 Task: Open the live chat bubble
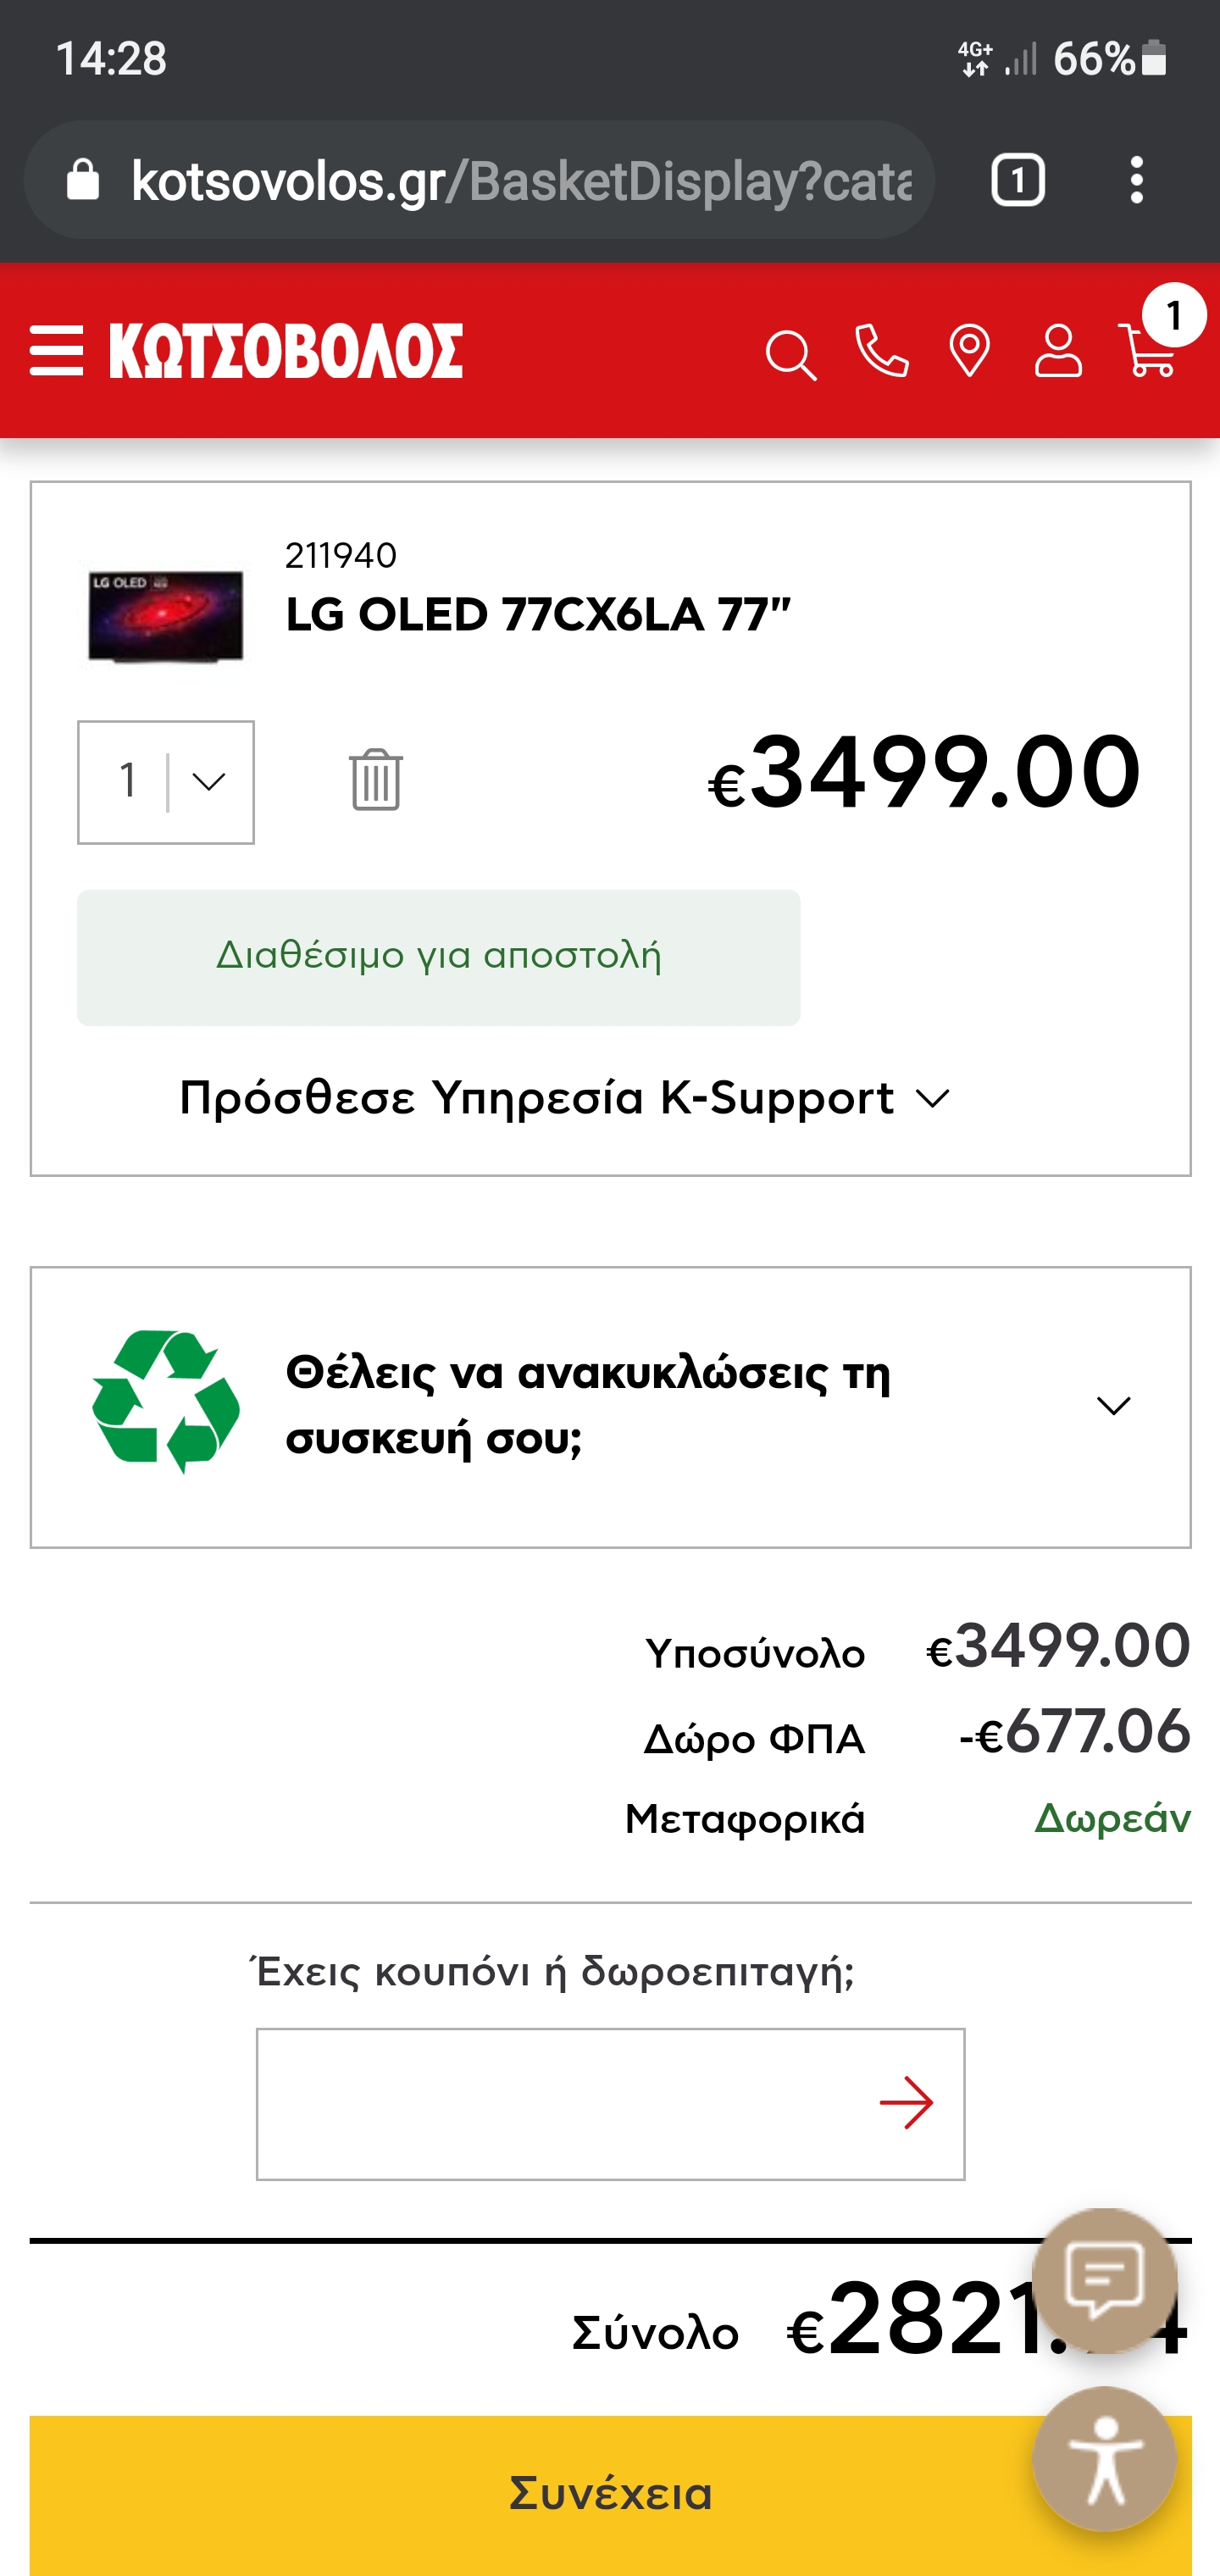click(x=1104, y=2280)
